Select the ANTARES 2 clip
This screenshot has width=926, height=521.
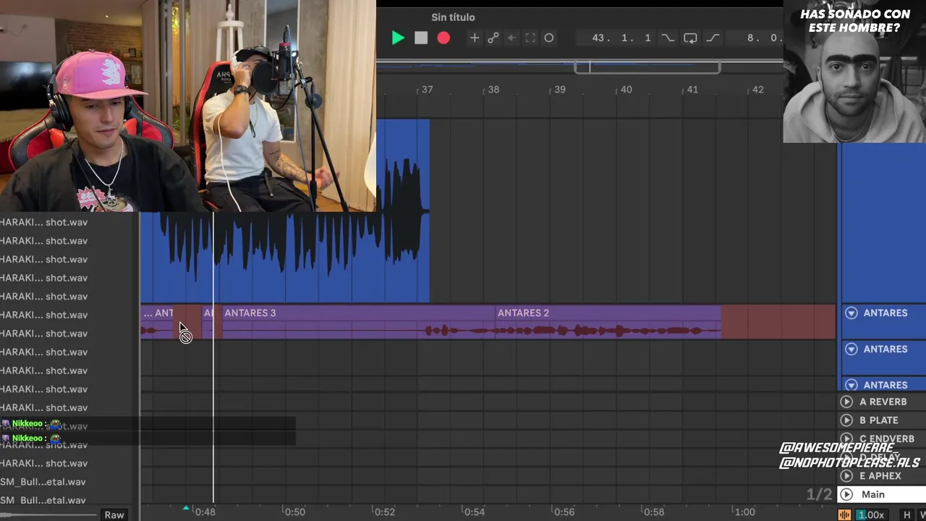pyautogui.click(x=608, y=322)
